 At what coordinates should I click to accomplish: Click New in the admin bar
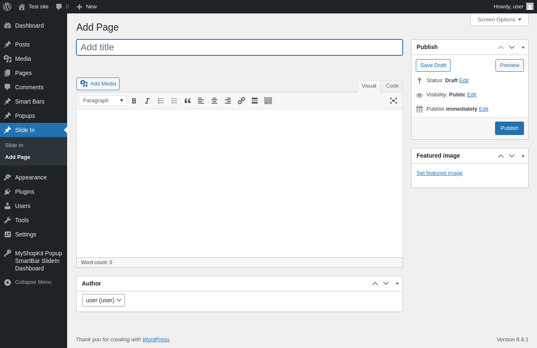[87, 7]
